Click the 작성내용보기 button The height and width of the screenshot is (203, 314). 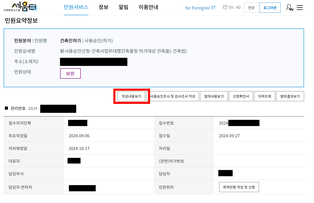(x=131, y=96)
